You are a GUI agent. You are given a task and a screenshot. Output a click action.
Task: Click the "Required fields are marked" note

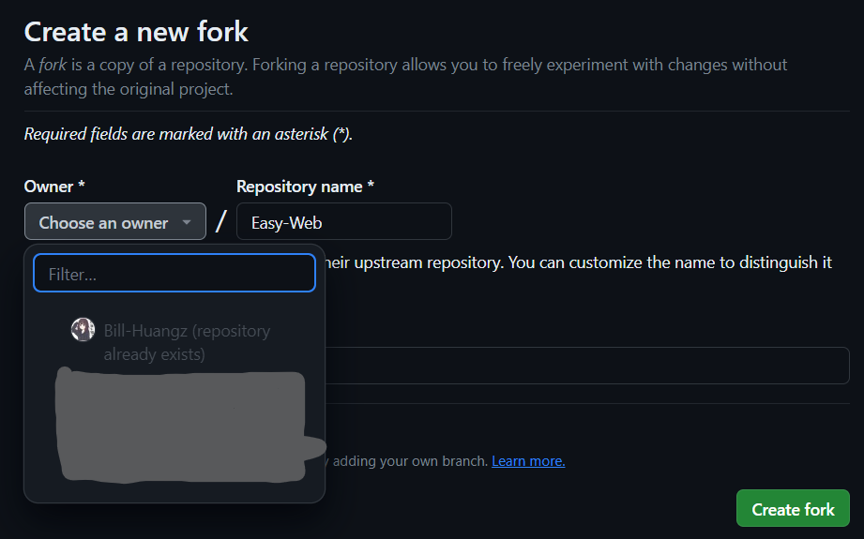click(188, 134)
